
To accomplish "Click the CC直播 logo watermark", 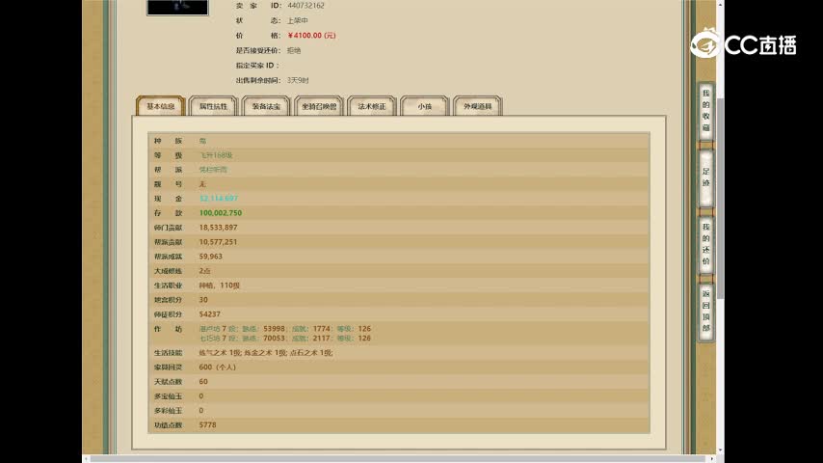I will [743, 43].
